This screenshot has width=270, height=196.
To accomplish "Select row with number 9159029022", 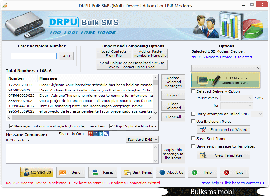I will point(80,90).
